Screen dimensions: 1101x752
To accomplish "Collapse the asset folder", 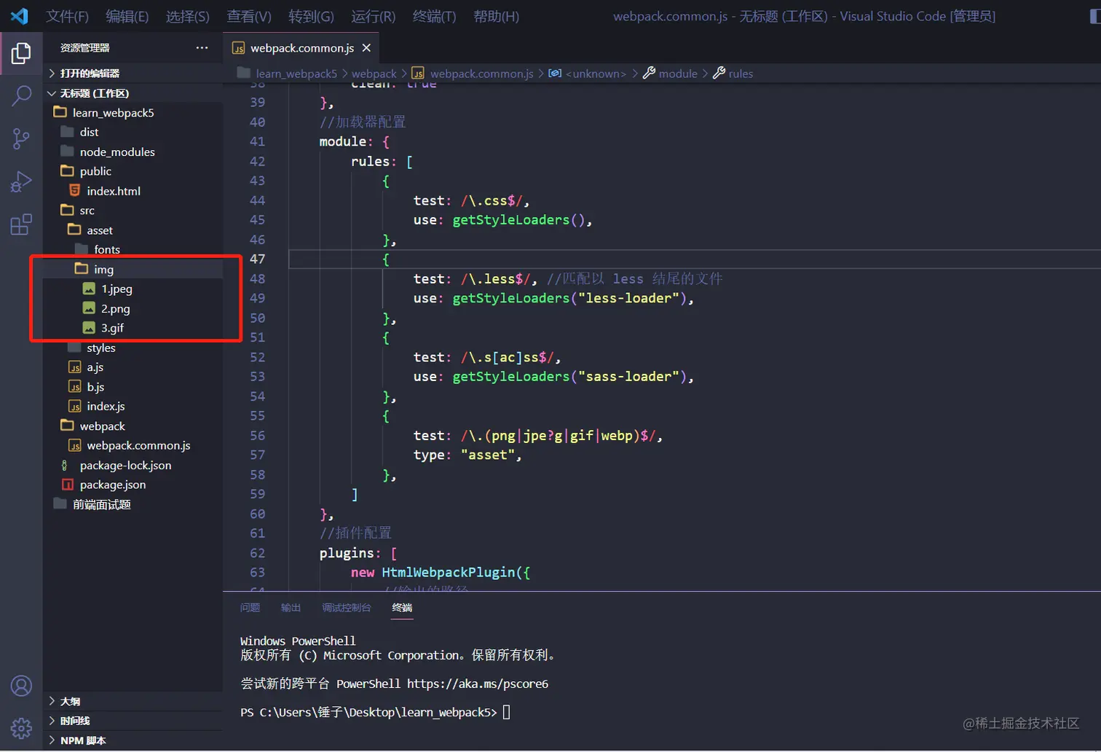I will (x=133, y=230).
